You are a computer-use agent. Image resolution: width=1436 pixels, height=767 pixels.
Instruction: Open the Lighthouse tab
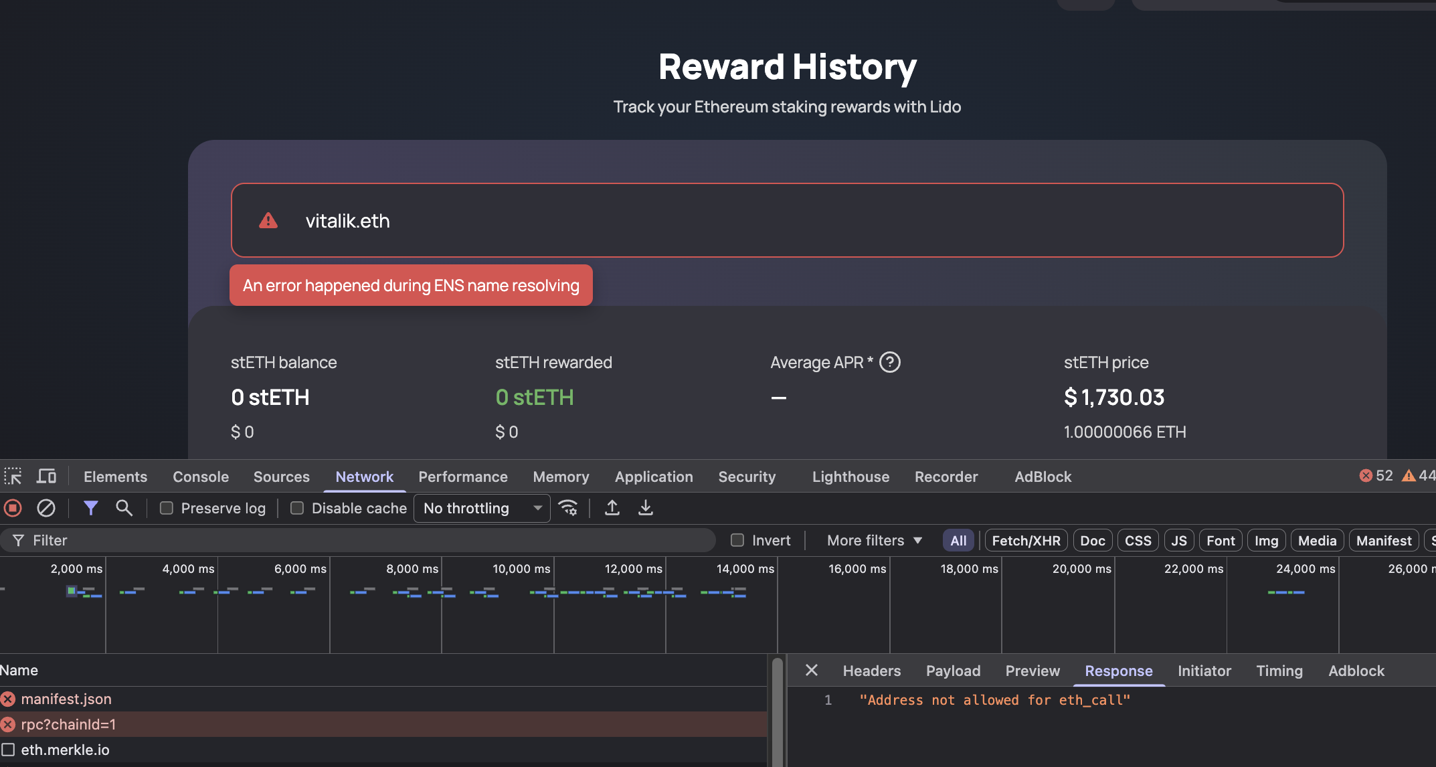(x=850, y=477)
